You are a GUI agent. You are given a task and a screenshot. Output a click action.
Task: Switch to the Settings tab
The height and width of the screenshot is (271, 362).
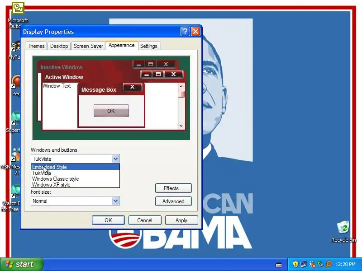(149, 46)
